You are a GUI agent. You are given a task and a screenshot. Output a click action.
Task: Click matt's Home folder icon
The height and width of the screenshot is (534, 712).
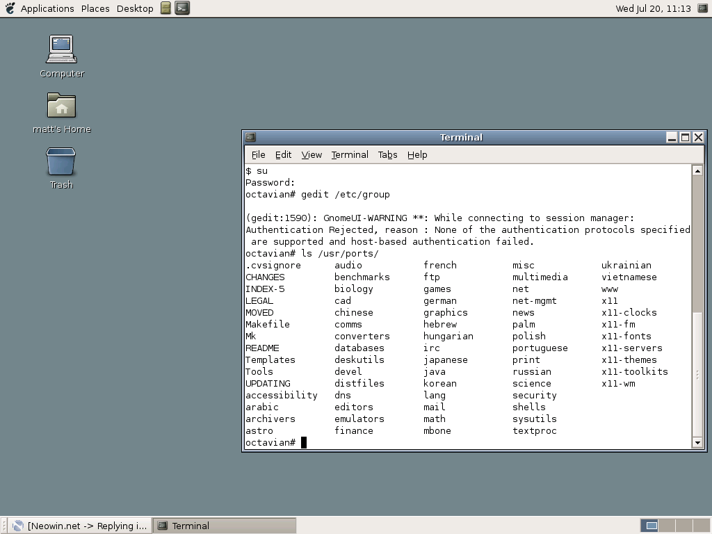pos(61,106)
